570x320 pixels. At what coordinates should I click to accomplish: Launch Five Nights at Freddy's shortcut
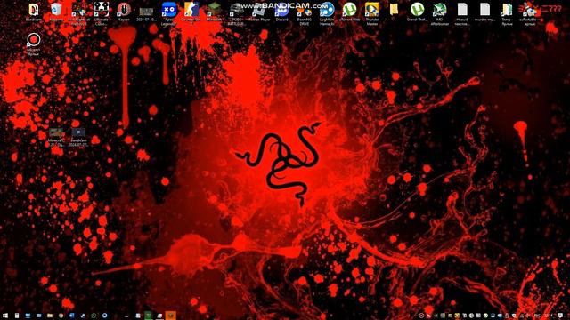tap(79, 14)
